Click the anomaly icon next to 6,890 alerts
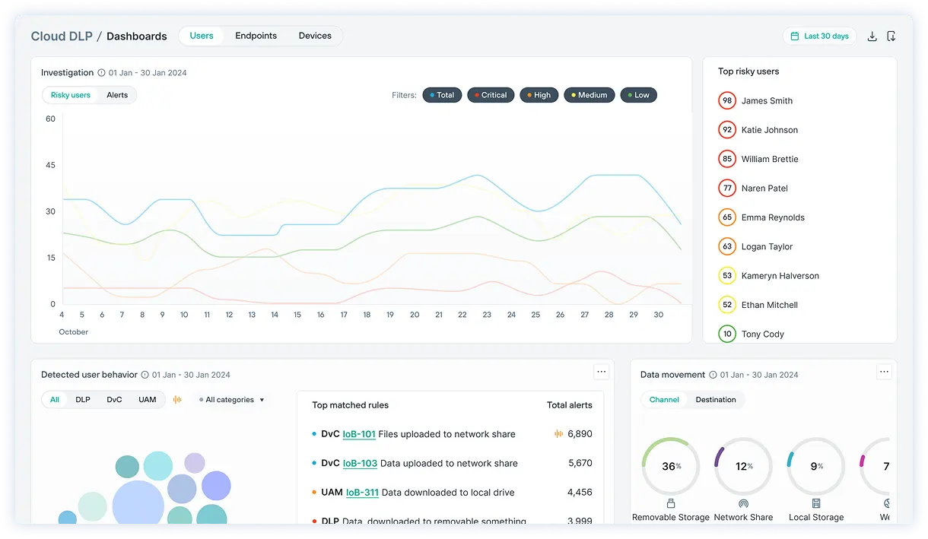 pos(558,434)
